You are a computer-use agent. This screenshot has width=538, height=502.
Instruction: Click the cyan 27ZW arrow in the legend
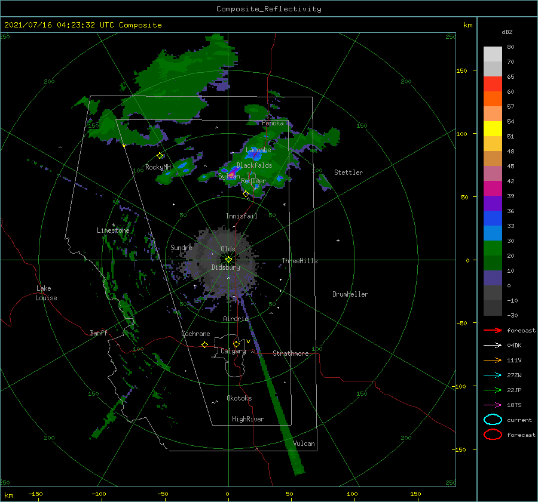493,375
